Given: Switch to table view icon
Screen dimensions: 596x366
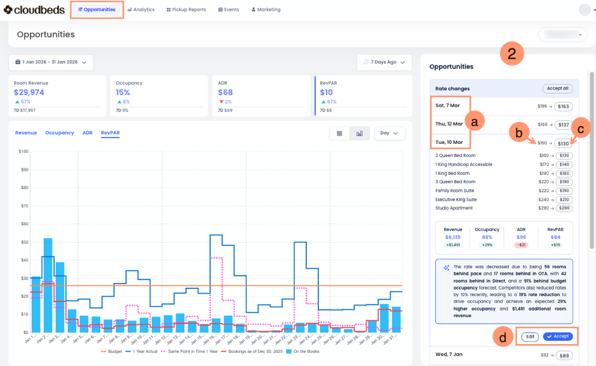Looking at the screenshot, I should click(x=339, y=134).
